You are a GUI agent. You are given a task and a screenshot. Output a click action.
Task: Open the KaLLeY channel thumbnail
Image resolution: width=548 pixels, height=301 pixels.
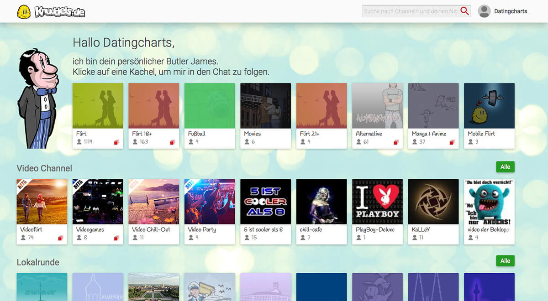click(x=433, y=202)
